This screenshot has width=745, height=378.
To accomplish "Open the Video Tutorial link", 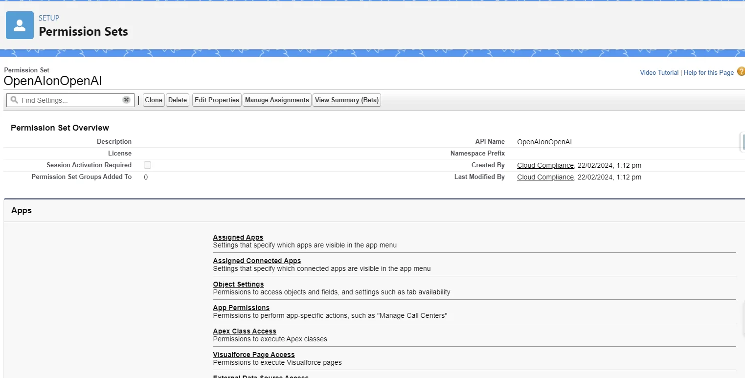I will click(659, 73).
